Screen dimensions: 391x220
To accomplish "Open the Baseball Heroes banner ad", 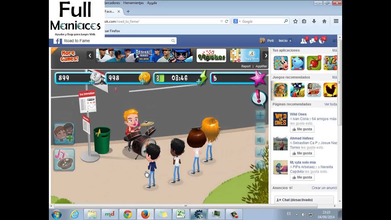I will [x=144, y=56].
